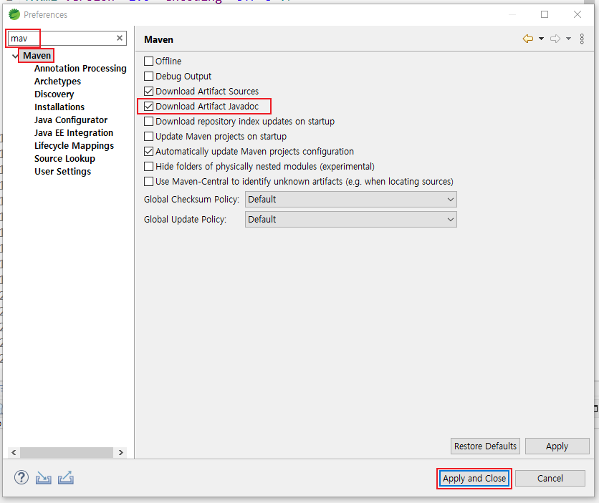Click tree scrollbar right arrow

click(x=120, y=452)
